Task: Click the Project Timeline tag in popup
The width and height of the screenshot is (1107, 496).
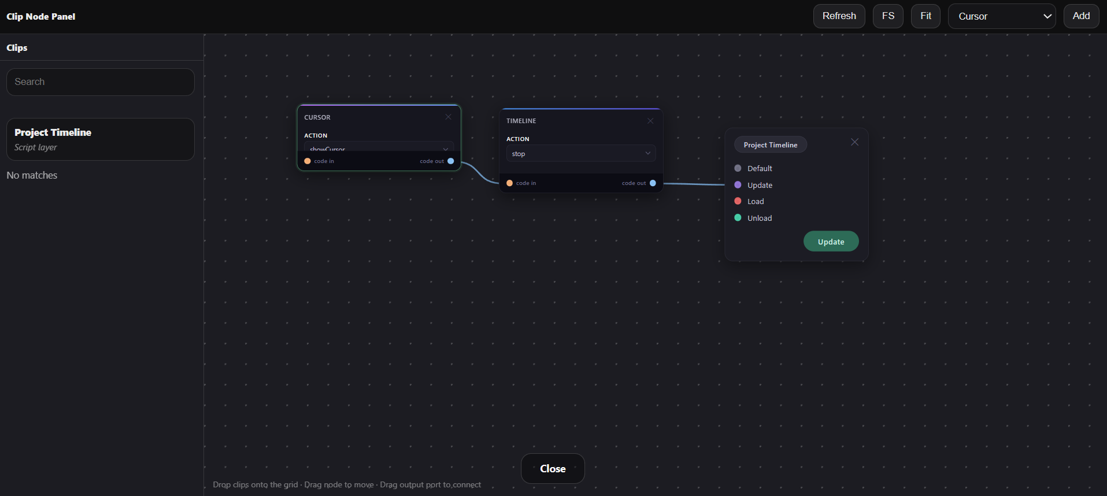Action: click(770, 145)
